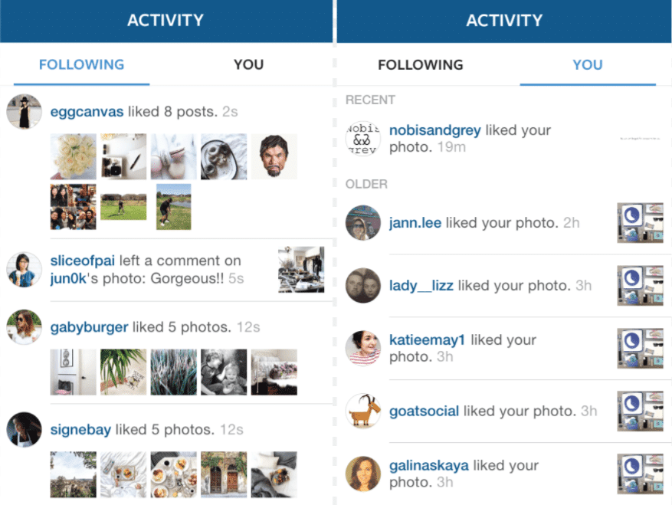The image size is (672, 505).
Task: Open the galinaskaya username link
Action: (428, 466)
